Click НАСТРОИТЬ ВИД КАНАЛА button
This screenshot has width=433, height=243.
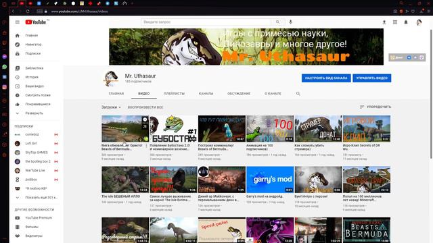[x=326, y=78]
